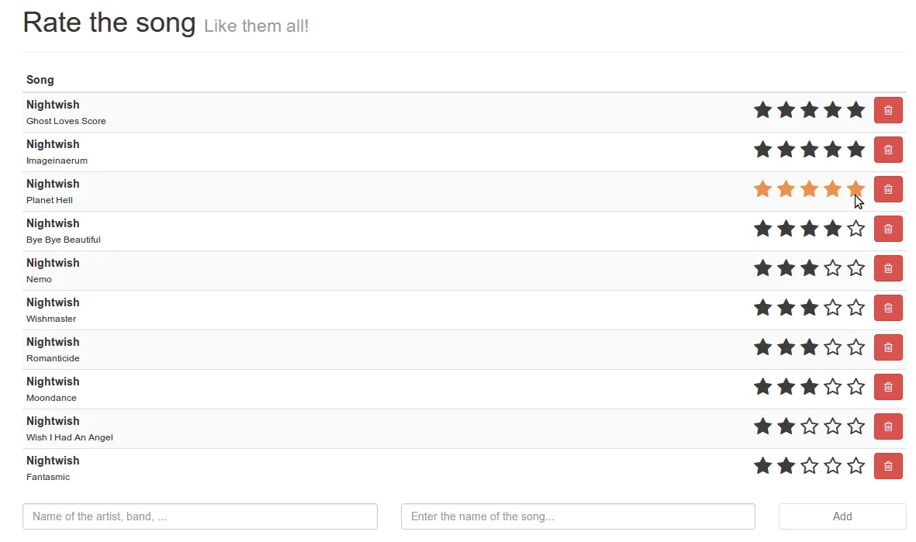Rate Wish I Had An Angel five stars
Viewport: 916px width, 542px height.
click(x=856, y=426)
